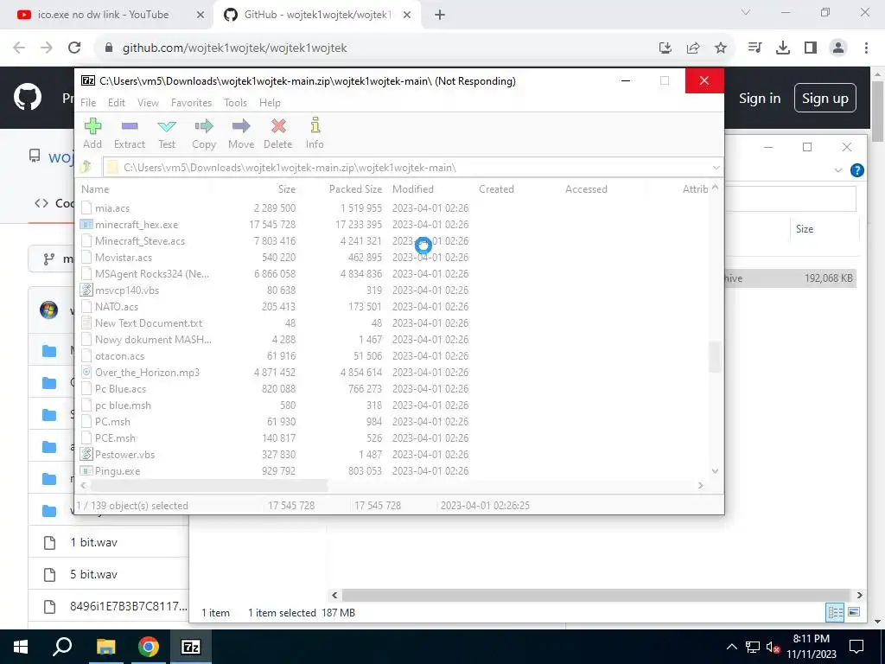This screenshot has width=885, height=664.
Task: Switch Explorer to large icons view
Action: pos(854,612)
